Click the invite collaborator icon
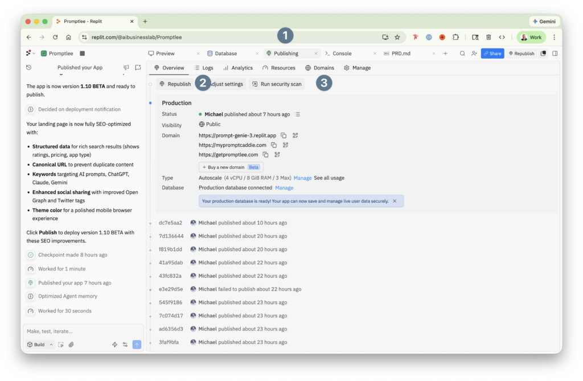Viewport: 583px width, 381px height. point(474,54)
